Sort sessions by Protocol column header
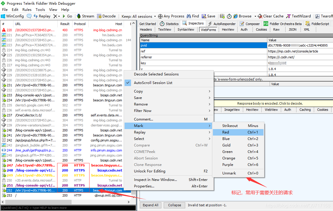333x211 pixels. pos(79,24)
